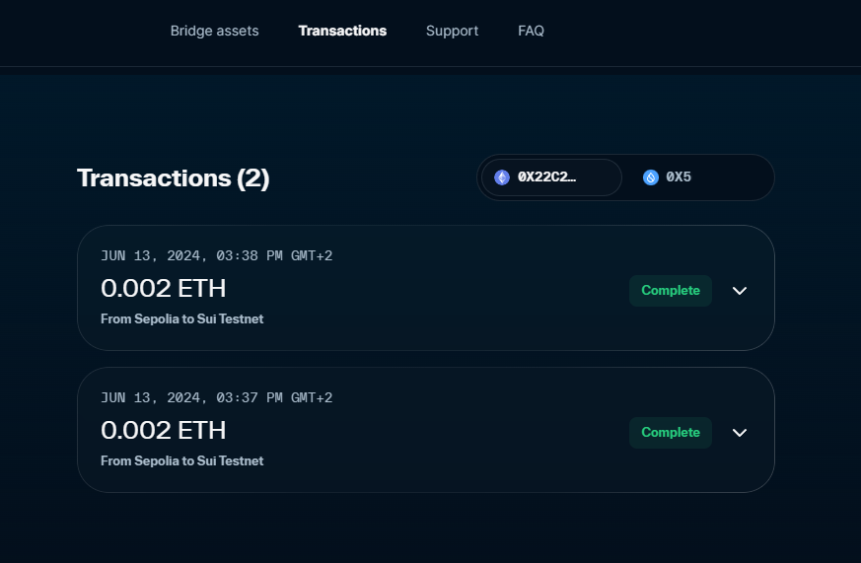Select the 0X5 Sui wallet address

click(x=679, y=177)
